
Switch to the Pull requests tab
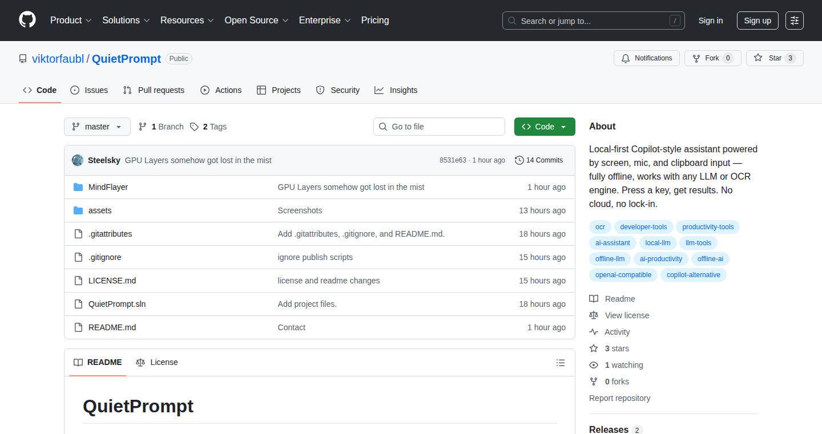(154, 90)
